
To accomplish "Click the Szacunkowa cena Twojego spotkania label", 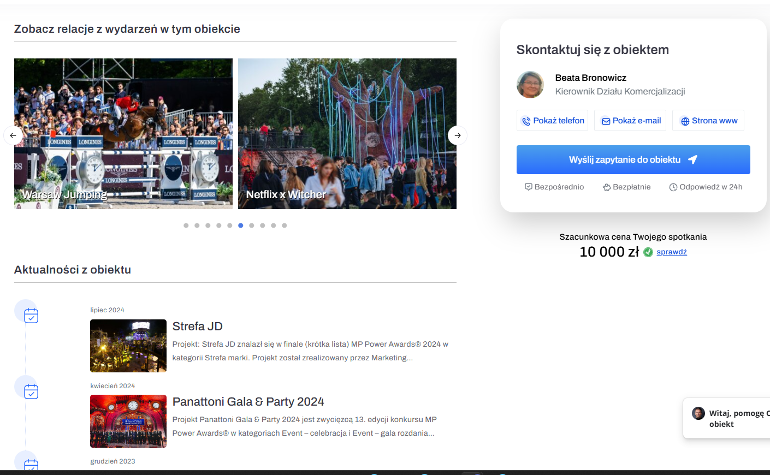I will click(633, 237).
